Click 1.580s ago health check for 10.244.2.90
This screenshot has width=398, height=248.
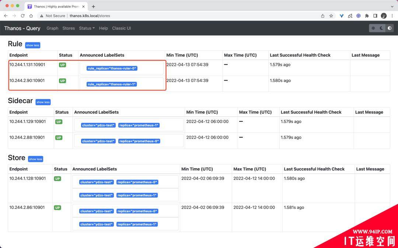(280, 81)
